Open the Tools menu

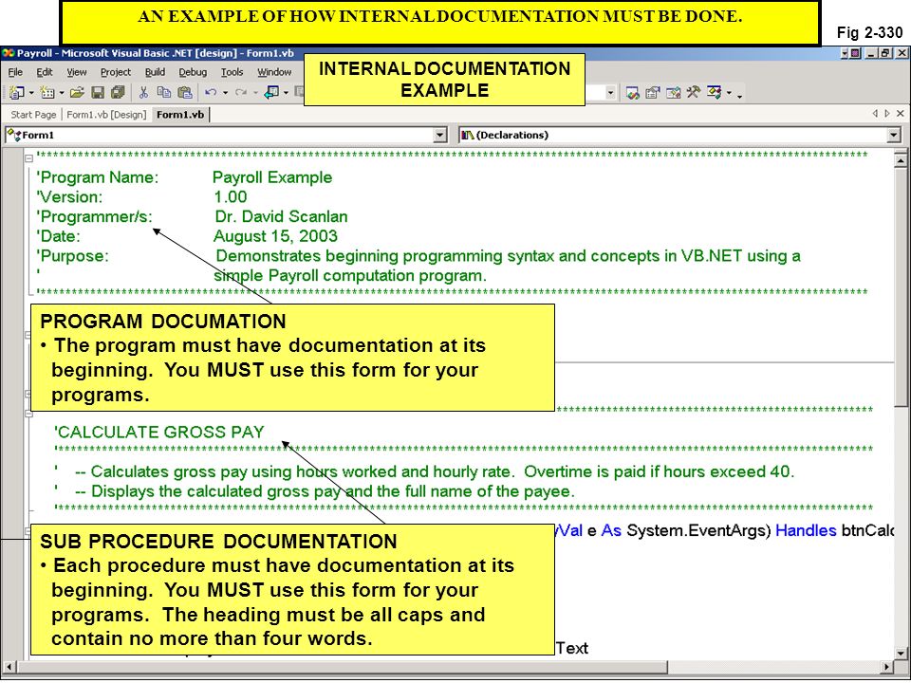(232, 72)
